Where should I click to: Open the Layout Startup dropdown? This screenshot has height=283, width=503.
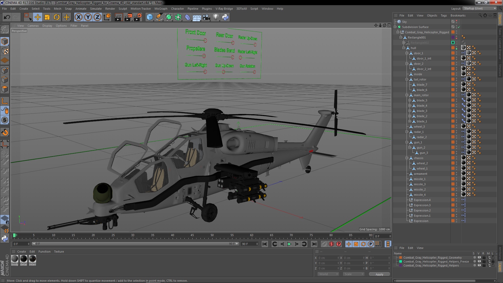point(479,8)
